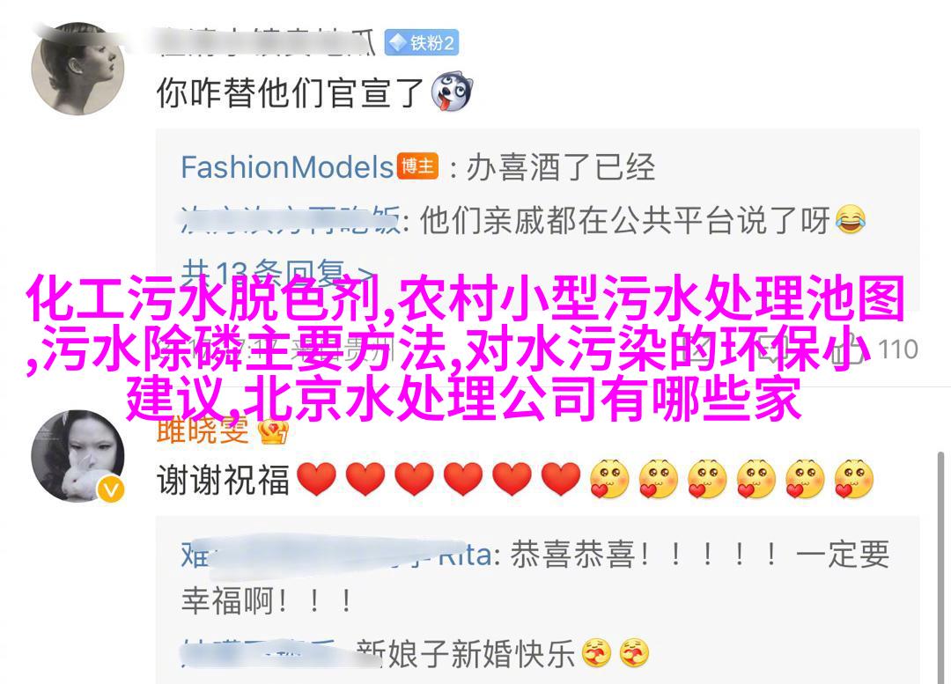Tap the crown icon beside 睢晓雯
Viewport: 951px width, 684px height.
pos(273,431)
